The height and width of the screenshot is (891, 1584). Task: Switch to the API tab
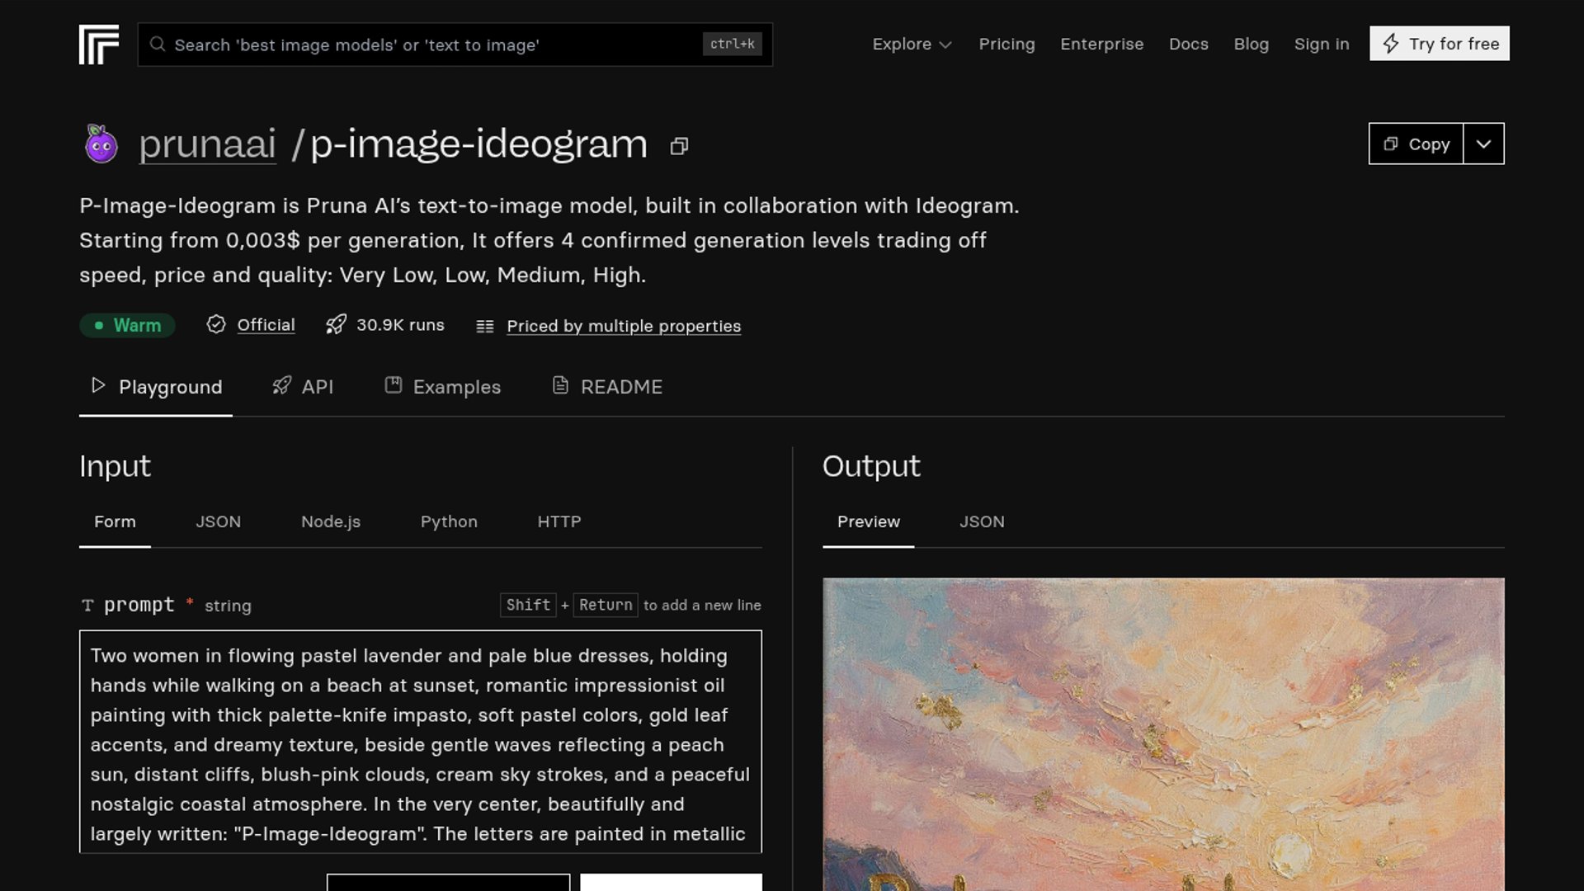303,387
